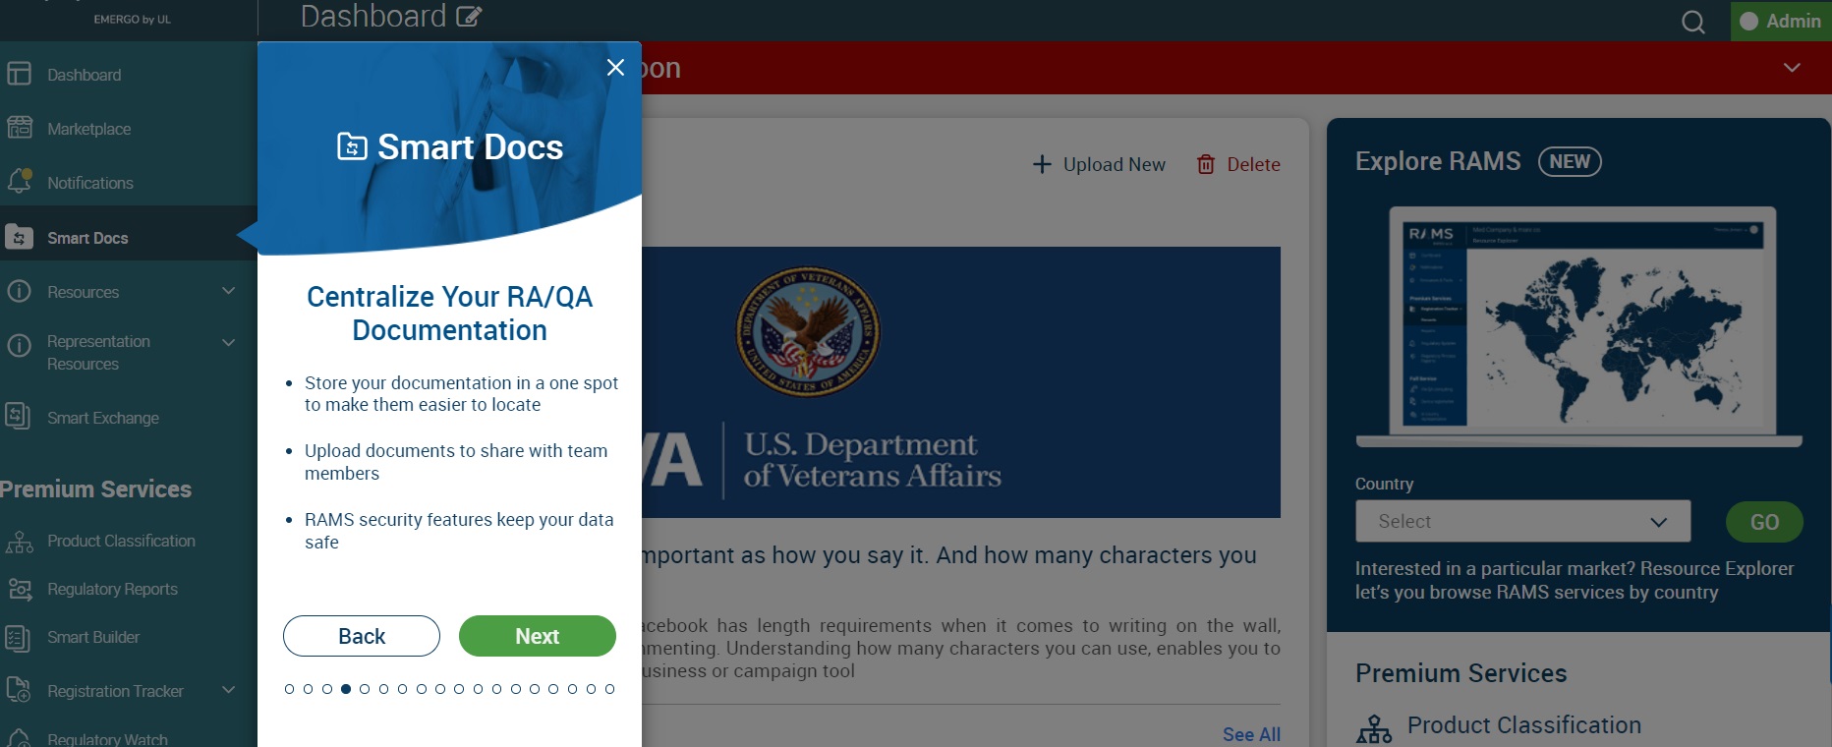Edit the Dashboard title via pencil icon

click(469, 17)
